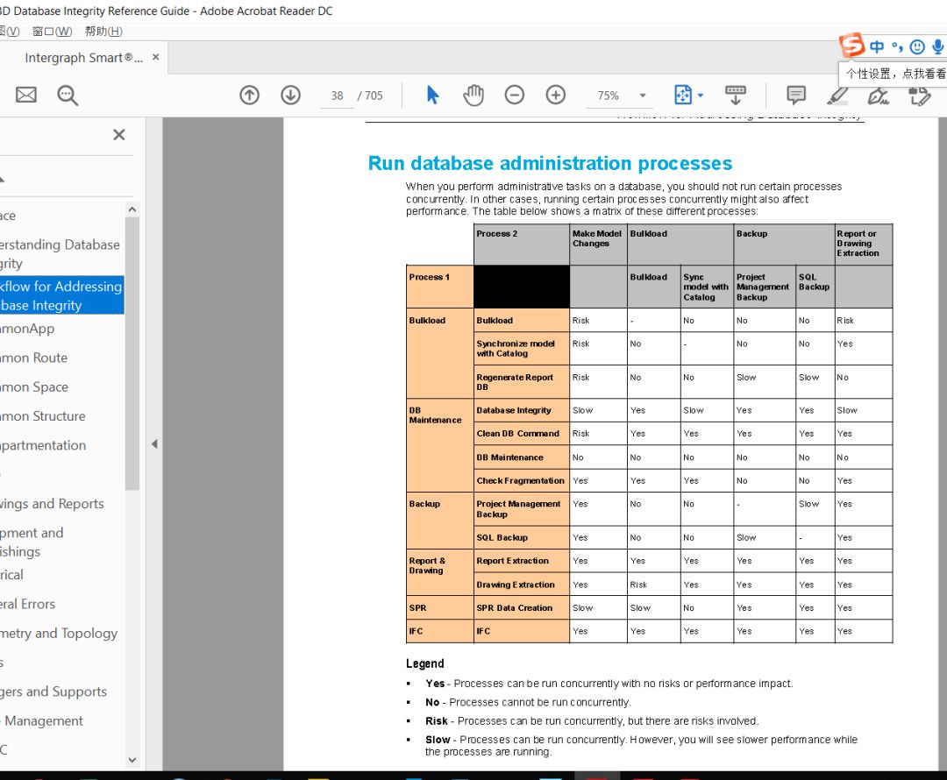Screen dimensions: 947x780
Task: Open the Common Space bookmark
Action: [34, 387]
